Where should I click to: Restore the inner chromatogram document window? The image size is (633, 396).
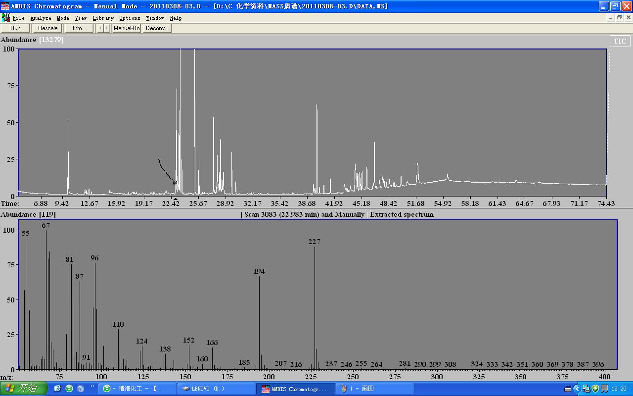click(x=619, y=17)
